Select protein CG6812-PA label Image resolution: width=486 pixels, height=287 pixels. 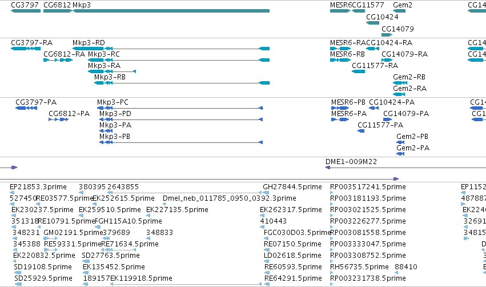pos(69,114)
